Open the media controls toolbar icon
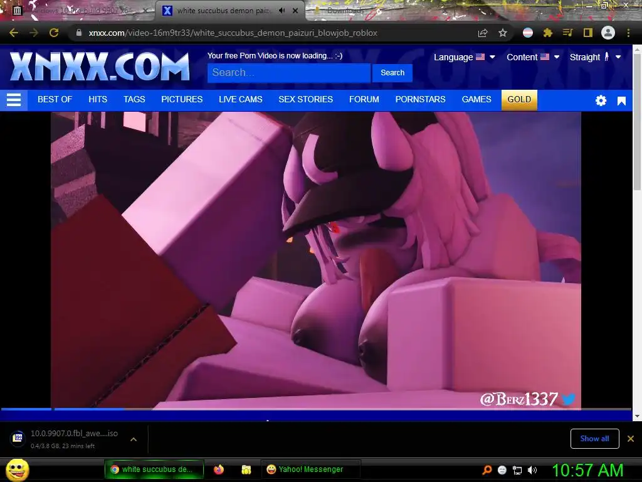 click(567, 33)
